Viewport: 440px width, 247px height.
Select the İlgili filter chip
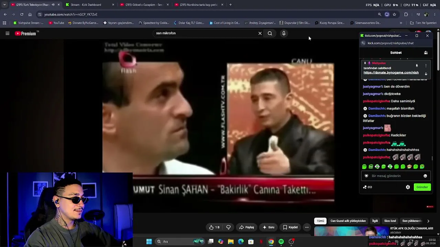tap(375, 221)
